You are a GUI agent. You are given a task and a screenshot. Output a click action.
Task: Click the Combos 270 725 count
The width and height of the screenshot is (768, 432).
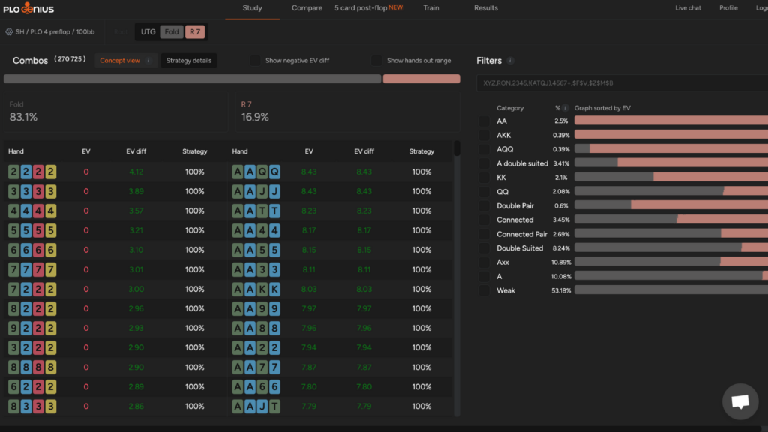pos(70,59)
